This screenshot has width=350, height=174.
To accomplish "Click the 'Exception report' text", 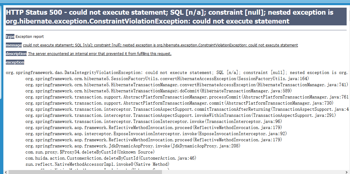I will [30, 36].
